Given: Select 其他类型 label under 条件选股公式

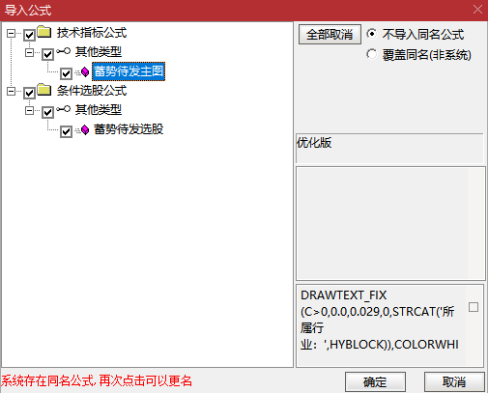Looking at the screenshot, I should coord(99,110).
